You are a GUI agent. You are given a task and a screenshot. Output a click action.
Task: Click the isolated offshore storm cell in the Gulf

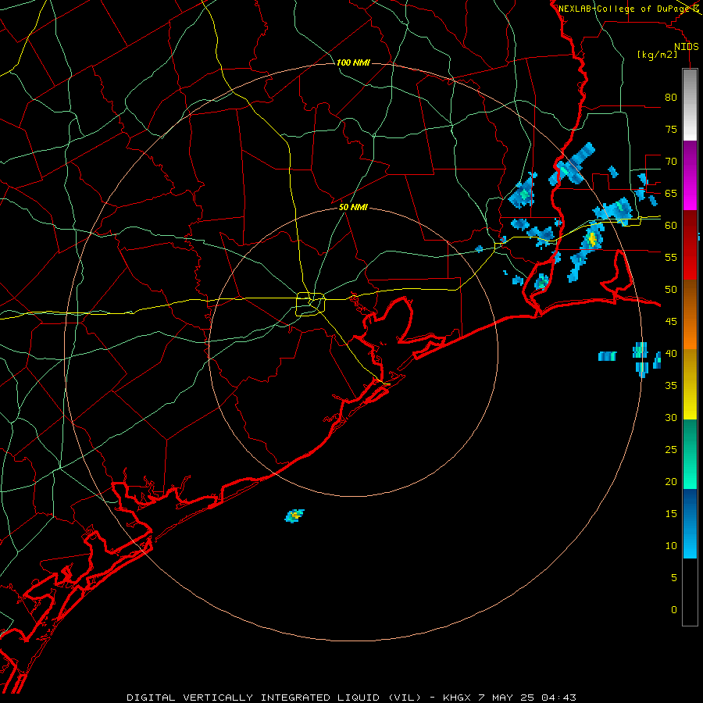coord(294,516)
